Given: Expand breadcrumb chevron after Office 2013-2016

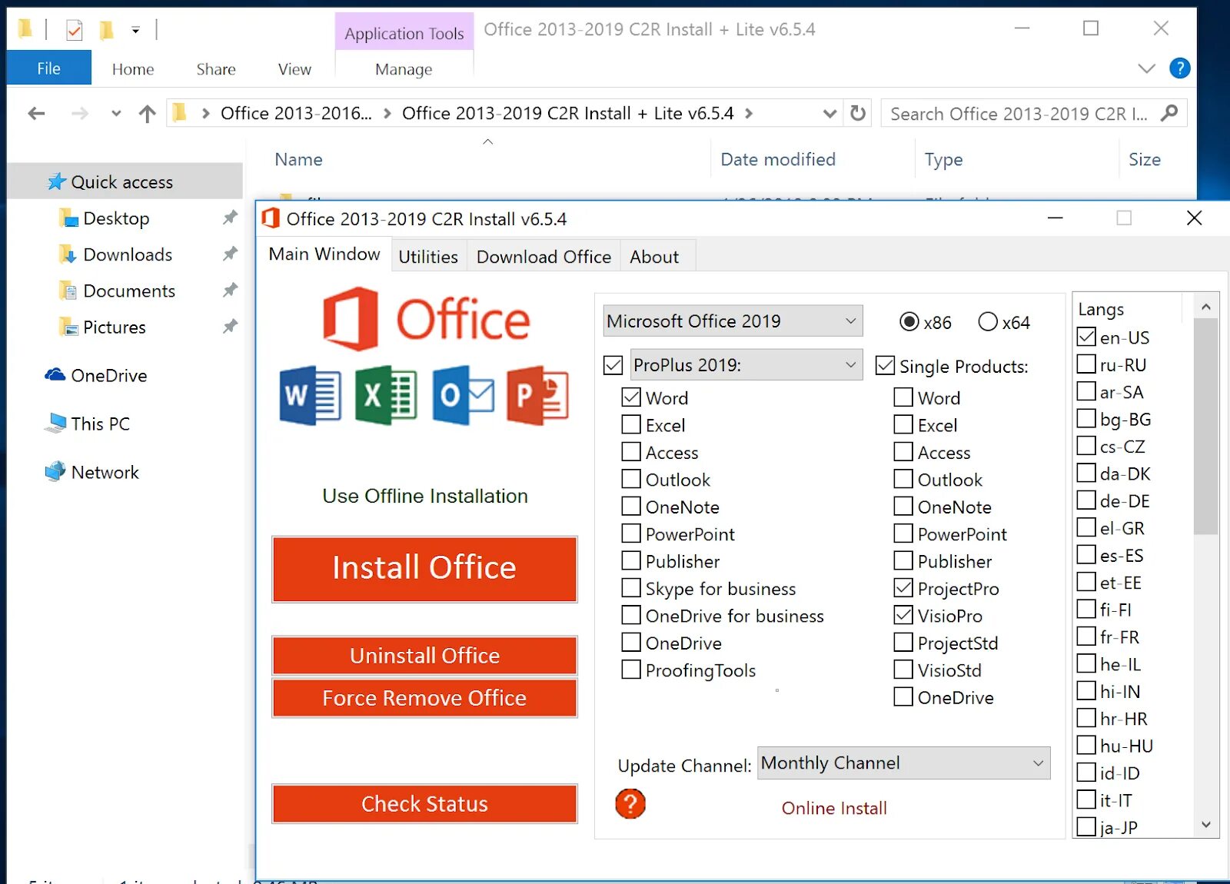Looking at the screenshot, I should coord(387,114).
